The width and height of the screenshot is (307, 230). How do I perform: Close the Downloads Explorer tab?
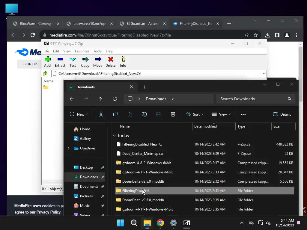[x=131, y=87]
